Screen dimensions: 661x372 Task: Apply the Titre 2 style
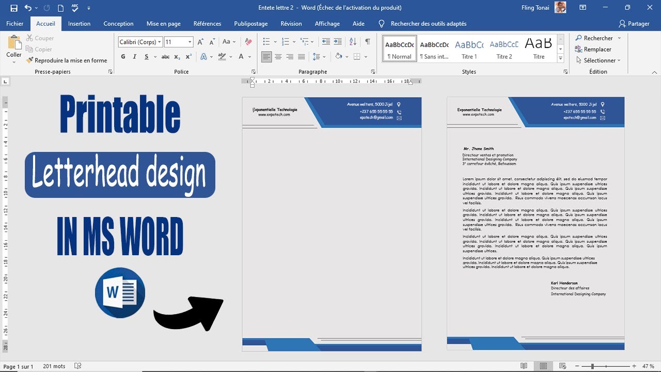[x=504, y=49]
